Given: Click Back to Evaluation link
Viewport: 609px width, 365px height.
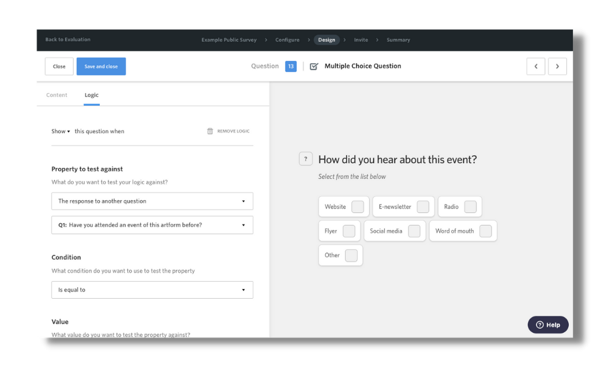Looking at the screenshot, I should (68, 40).
